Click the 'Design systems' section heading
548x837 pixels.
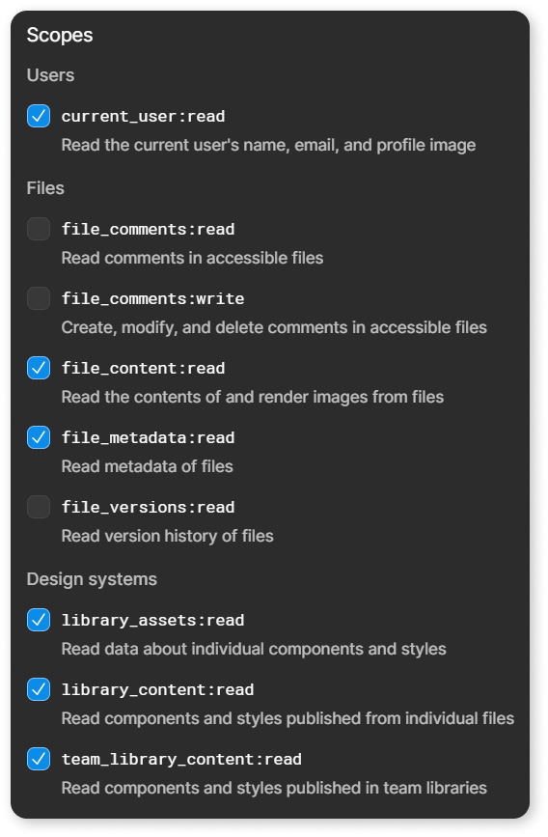[92, 579]
